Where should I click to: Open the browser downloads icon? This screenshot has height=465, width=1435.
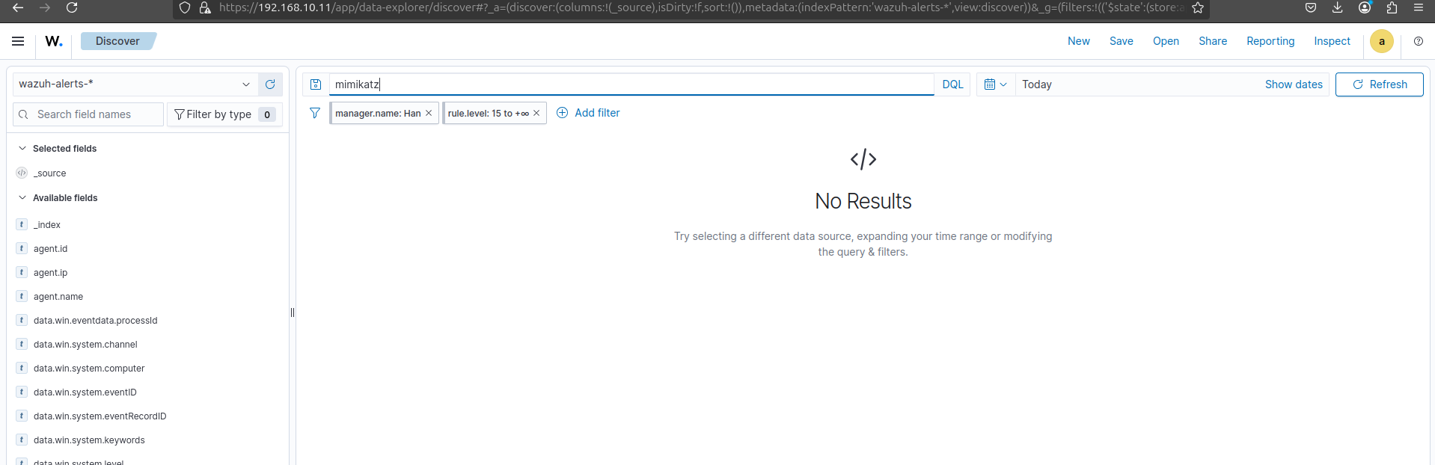coord(1338,7)
